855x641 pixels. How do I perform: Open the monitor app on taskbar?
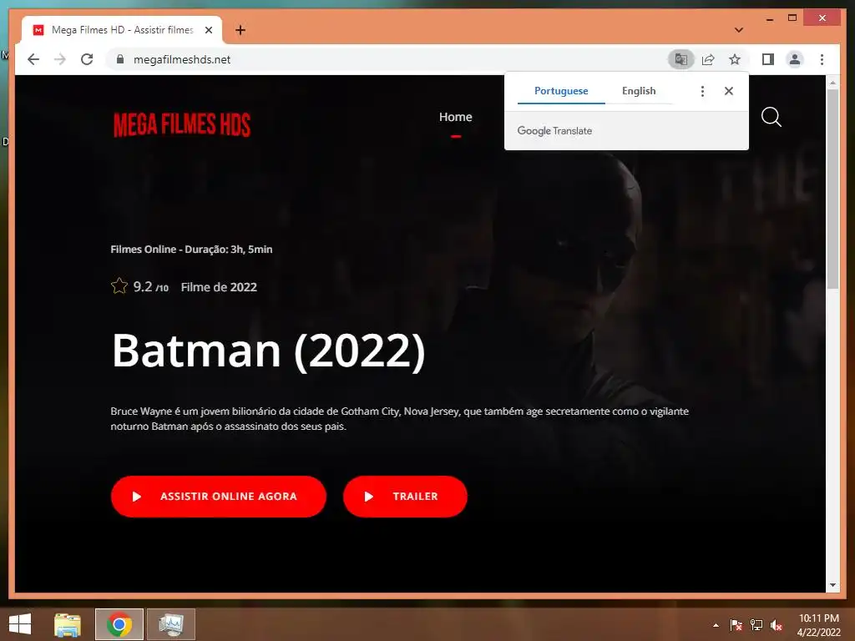[171, 624]
